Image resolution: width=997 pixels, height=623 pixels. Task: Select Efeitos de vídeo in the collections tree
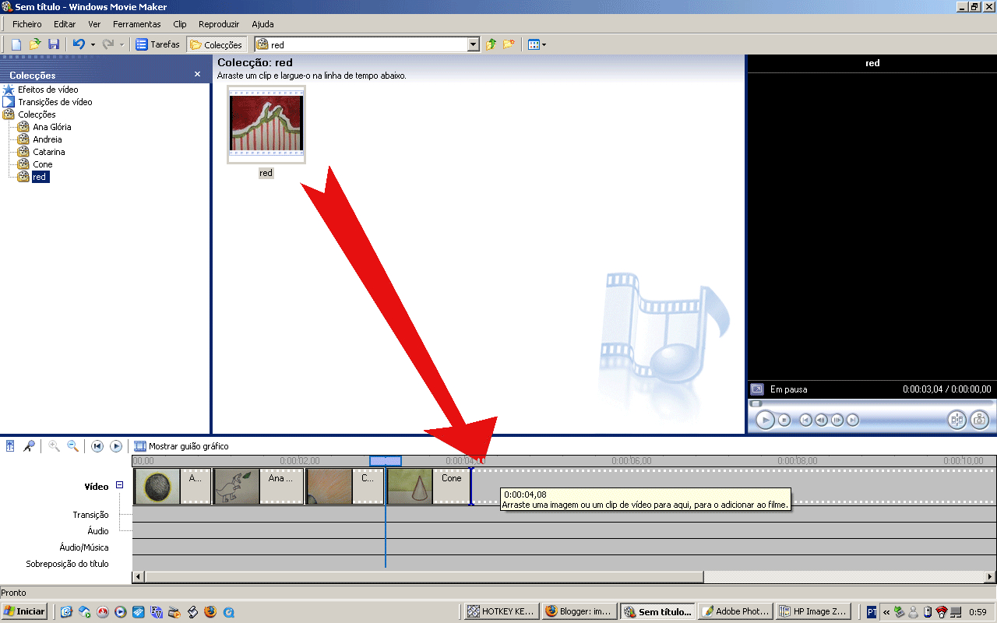(x=48, y=90)
